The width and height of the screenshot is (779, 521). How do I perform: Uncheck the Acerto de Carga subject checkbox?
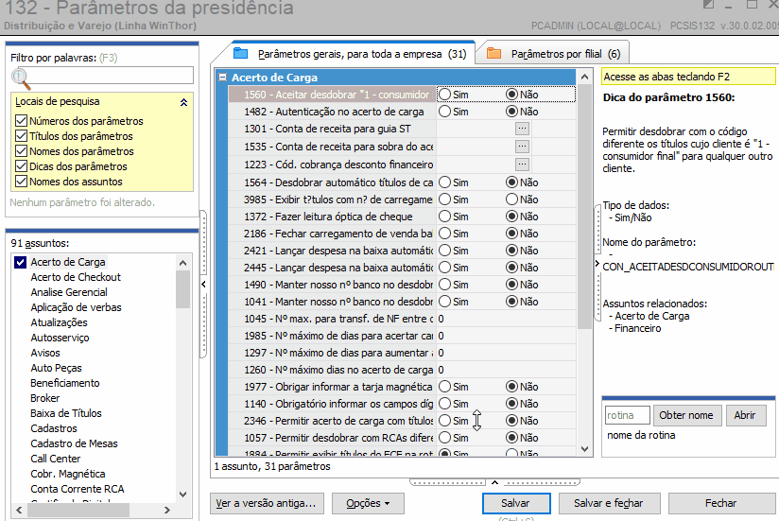[x=21, y=262]
